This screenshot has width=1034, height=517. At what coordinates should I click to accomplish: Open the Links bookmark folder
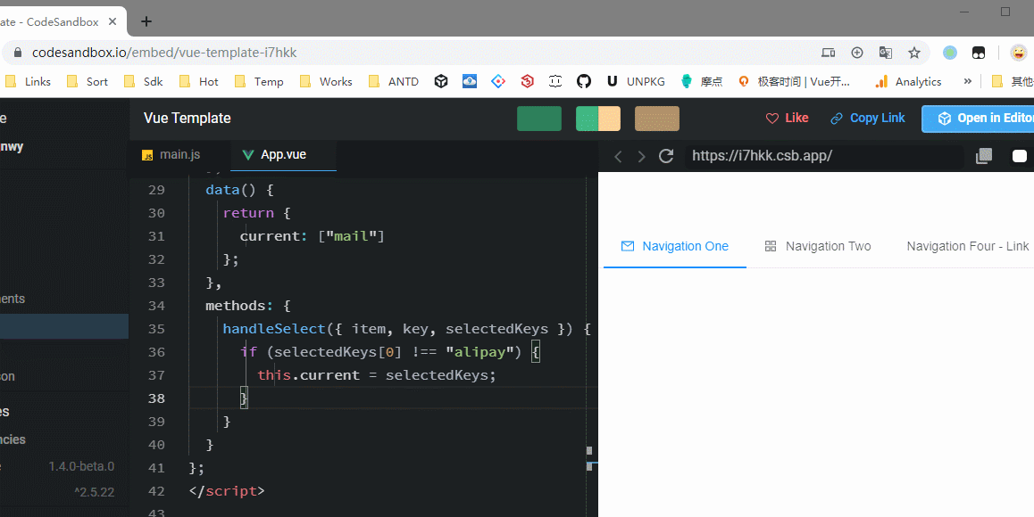click(x=29, y=82)
